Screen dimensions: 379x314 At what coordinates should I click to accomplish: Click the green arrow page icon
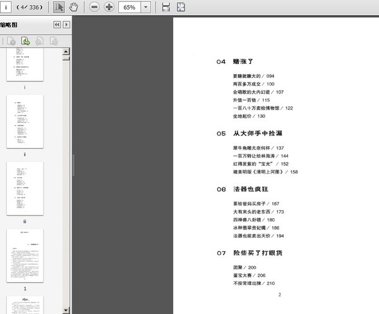pyautogui.click(x=26, y=41)
